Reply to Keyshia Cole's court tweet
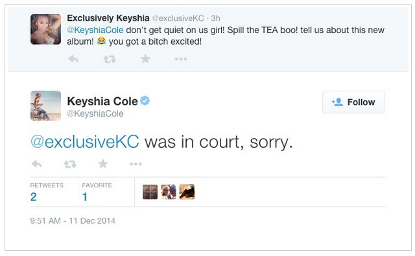Viewport: 415px width, 256px height. (36, 164)
